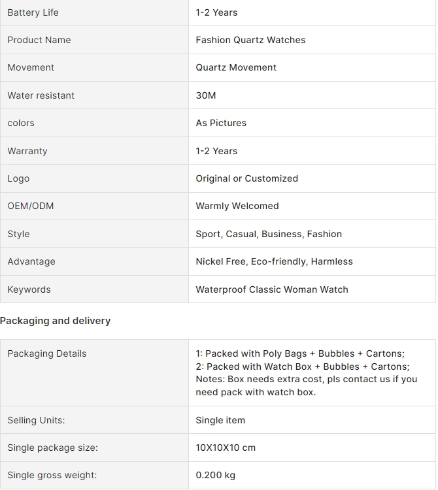
Task: Select the 30M water resistance value
Action: pos(206,95)
